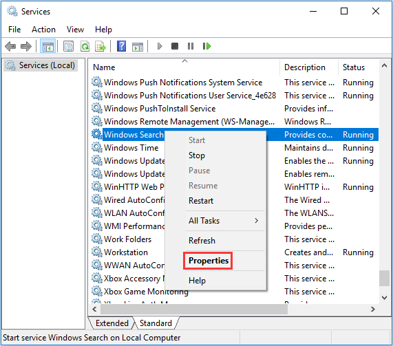
Task: Open the Action menu
Action: point(43,30)
